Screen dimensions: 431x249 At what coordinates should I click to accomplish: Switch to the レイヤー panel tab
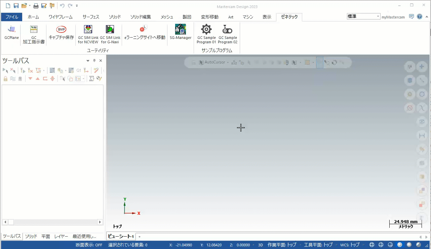(x=61, y=236)
